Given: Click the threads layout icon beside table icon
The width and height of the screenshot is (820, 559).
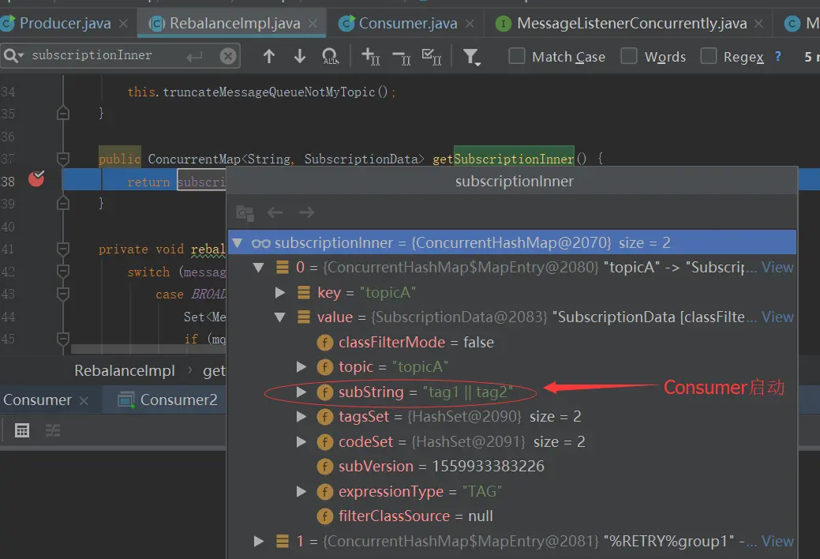Looking at the screenshot, I should [x=53, y=430].
